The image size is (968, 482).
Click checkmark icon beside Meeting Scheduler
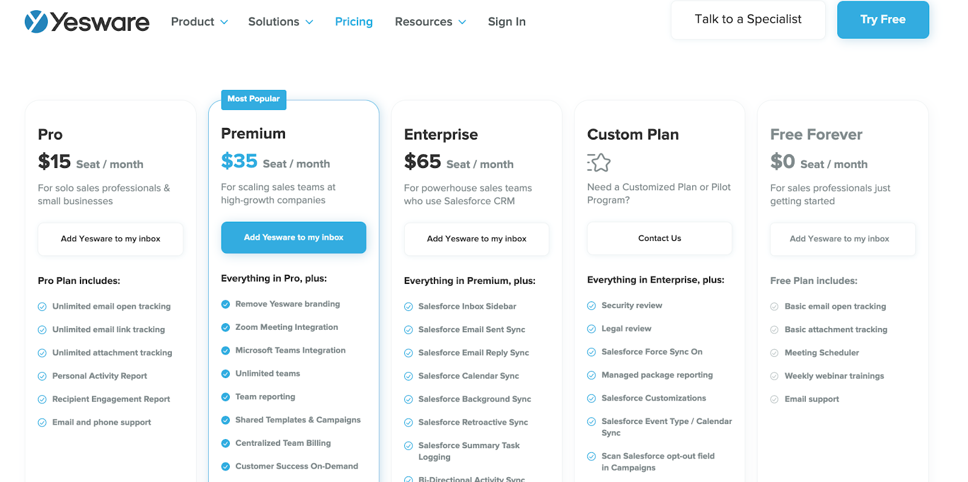(x=774, y=353)
